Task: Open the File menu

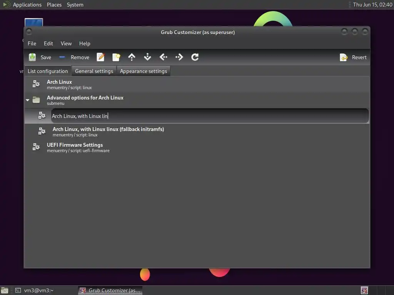Action: tap(32, 43)
